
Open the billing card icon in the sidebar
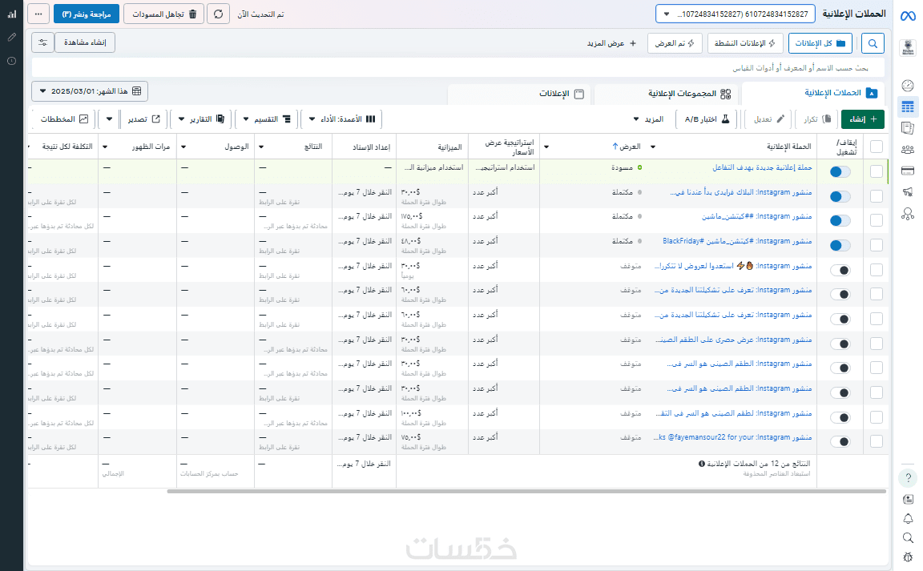tap(908, 171)
